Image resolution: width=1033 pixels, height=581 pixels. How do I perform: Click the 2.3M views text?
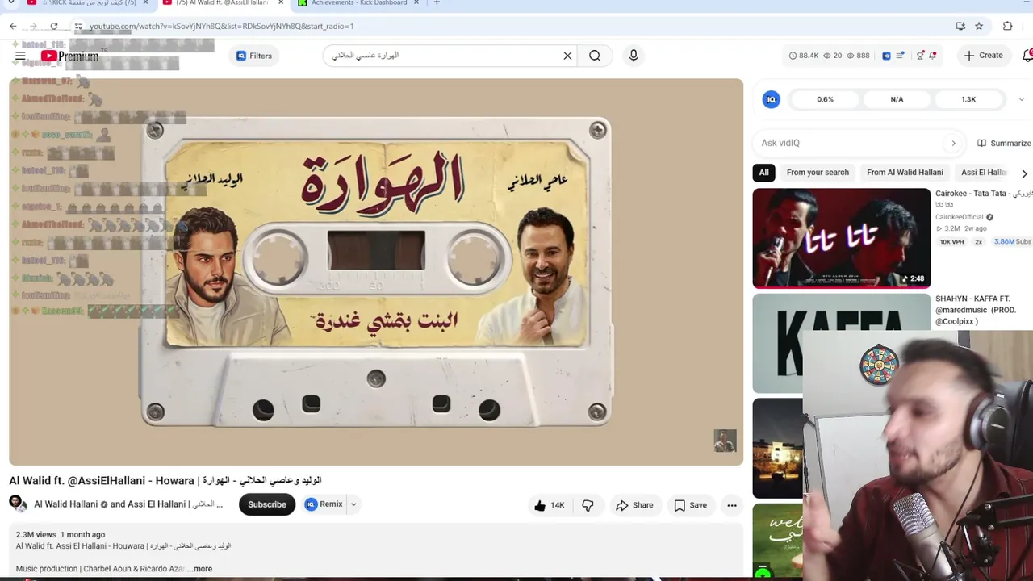[36, 534]
